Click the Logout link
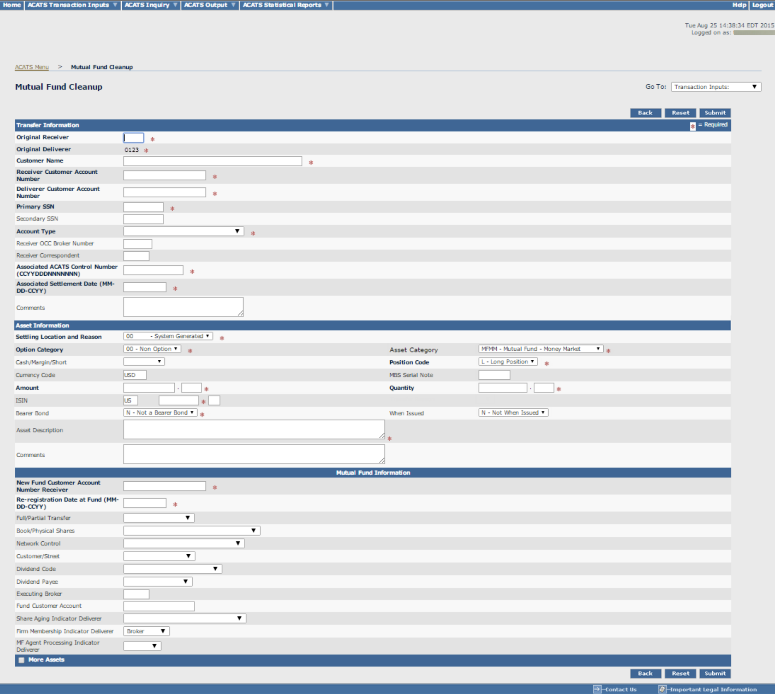 pyautogui.click(x=762, y=5)
